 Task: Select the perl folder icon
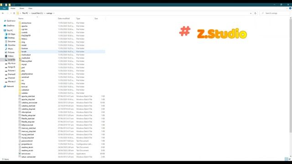[x=20, y=67]
